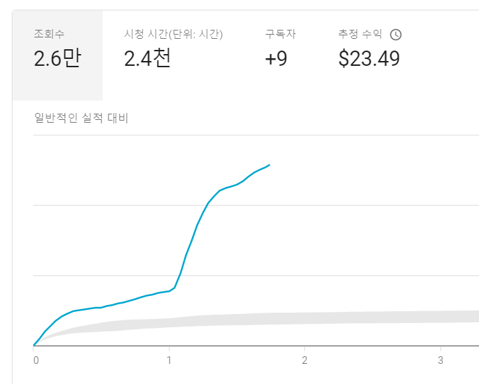Viewport: 479px width, 384px height.
Task: Click x-axis label 2
Action: pos(304,360)
